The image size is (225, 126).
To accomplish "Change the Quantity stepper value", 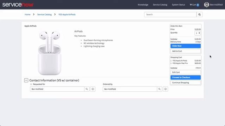I will 198,33.
